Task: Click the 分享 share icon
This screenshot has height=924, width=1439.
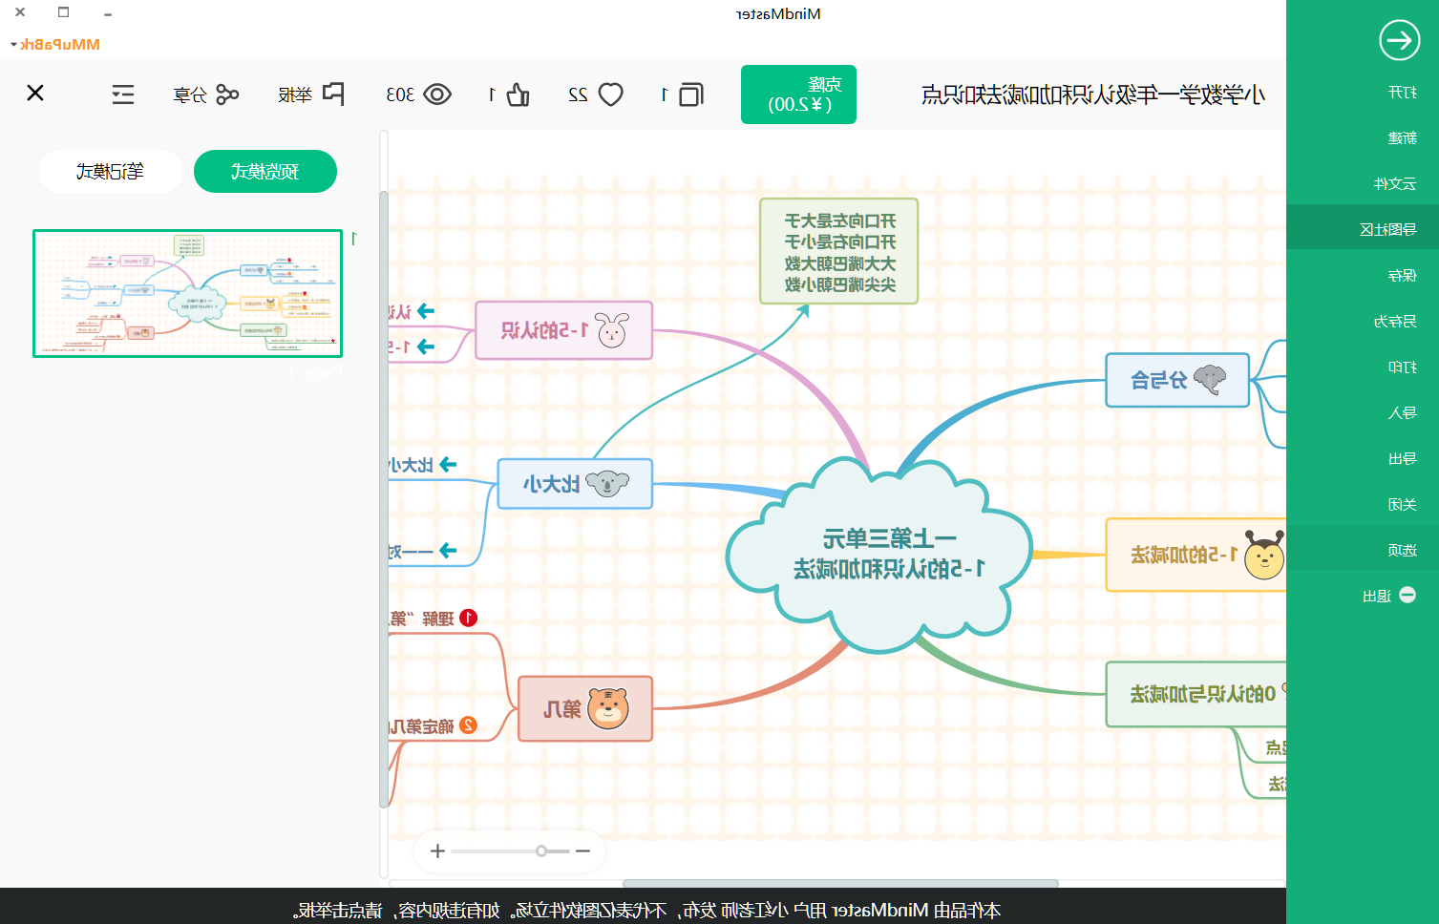Action: click(227, 94)
